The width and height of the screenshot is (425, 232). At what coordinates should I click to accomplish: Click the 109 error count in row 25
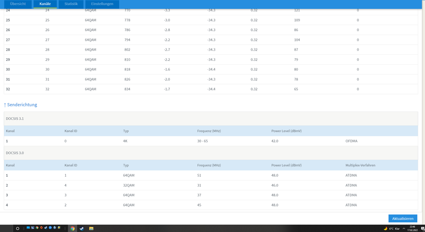297,20
